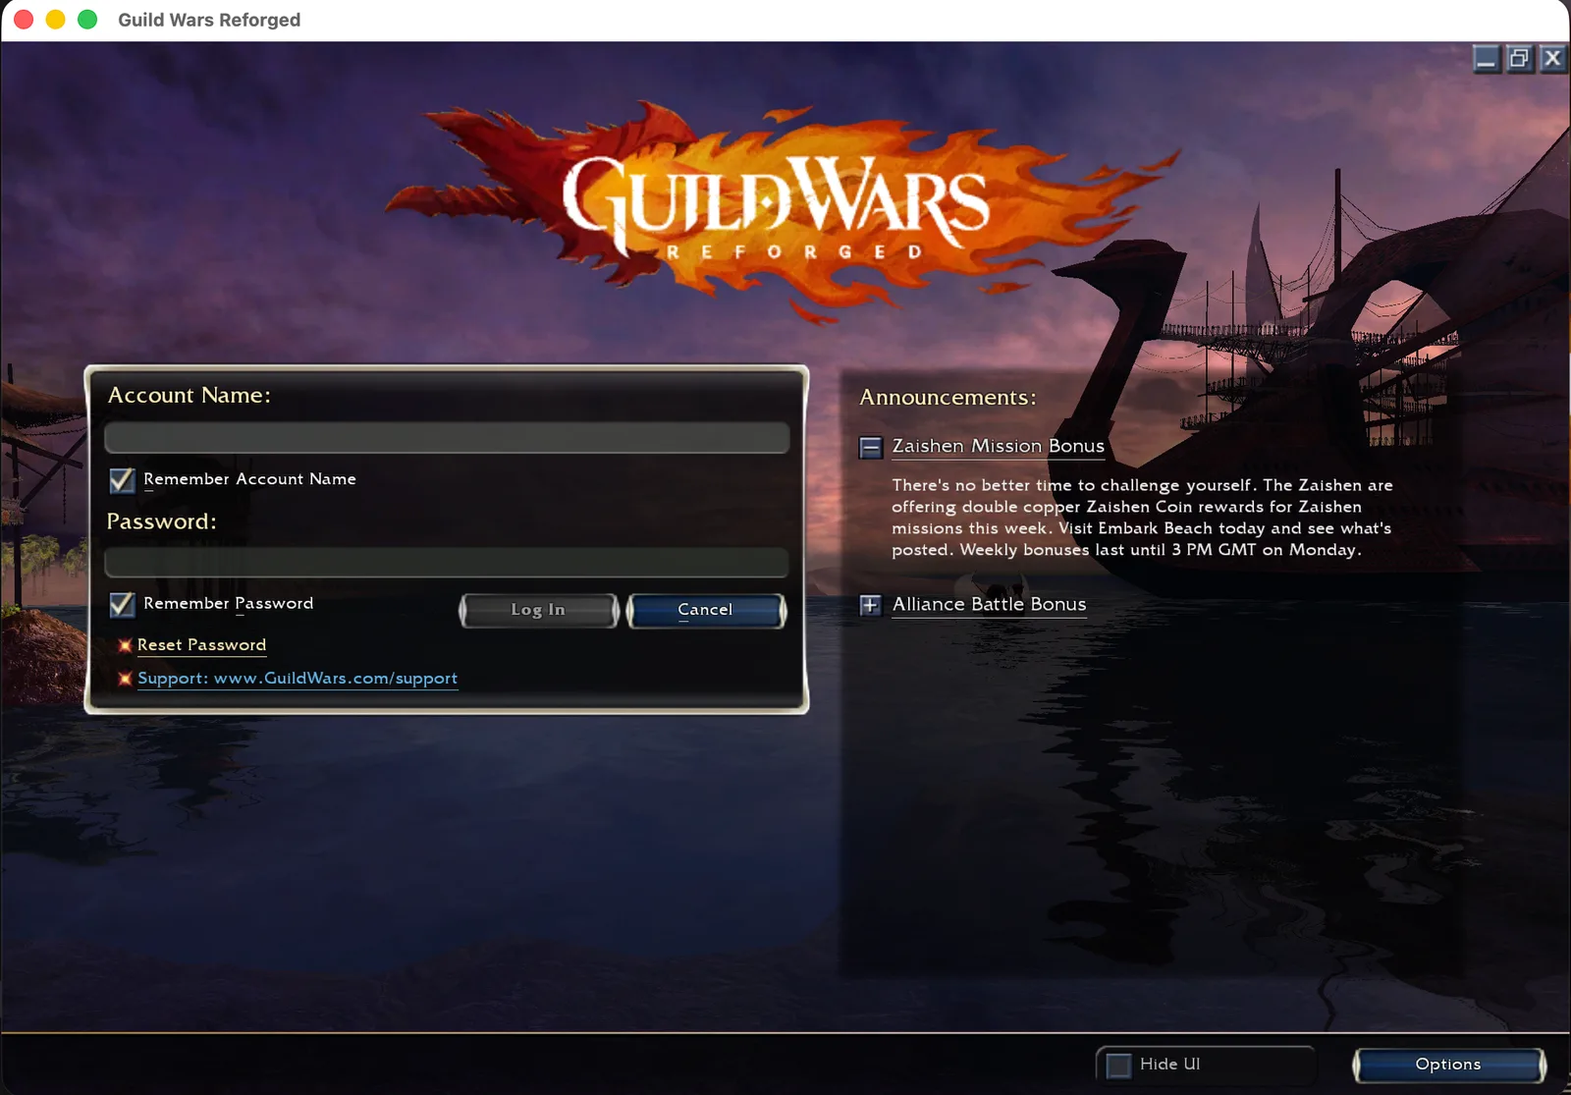Open the Options menu button
The width and height of the screenshot is (1571, 1095).
tap(1448, 1065)
